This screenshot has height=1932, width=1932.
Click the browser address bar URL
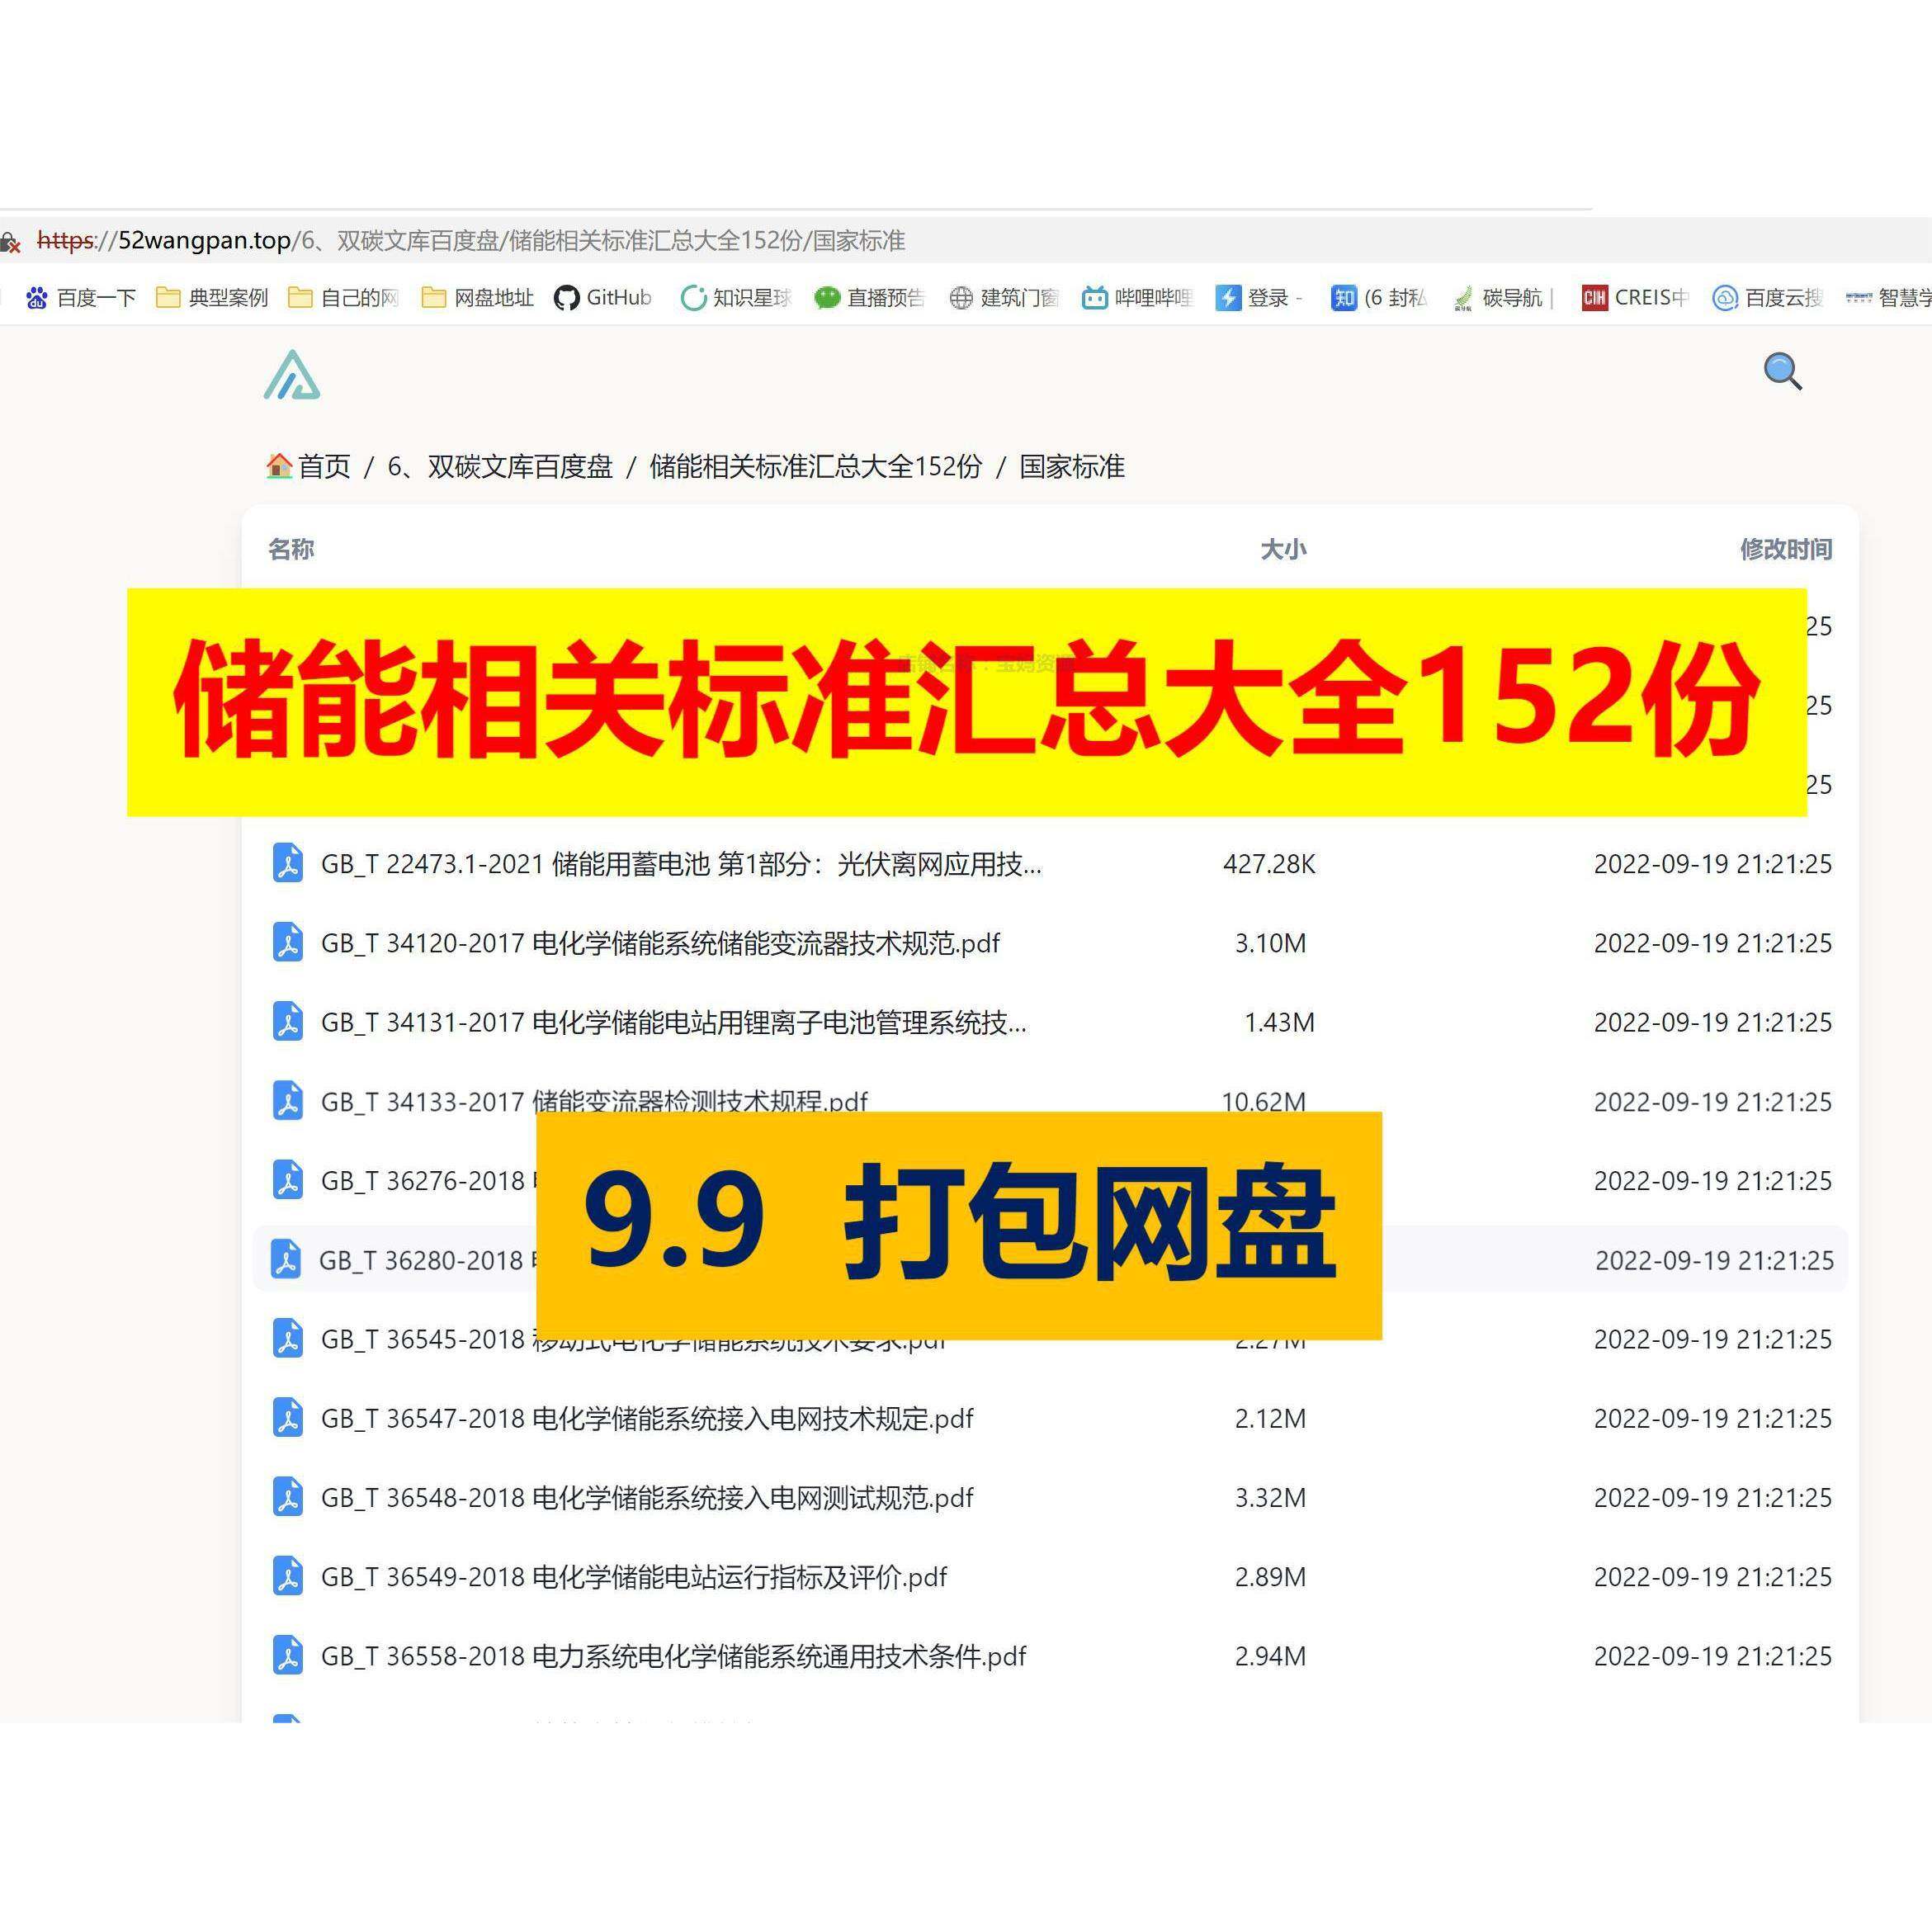tap(471, 241)
